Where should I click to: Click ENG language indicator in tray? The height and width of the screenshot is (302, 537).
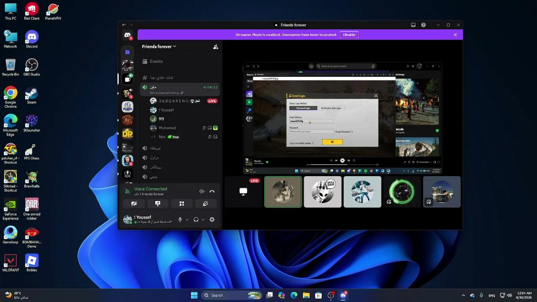point(492,295)
